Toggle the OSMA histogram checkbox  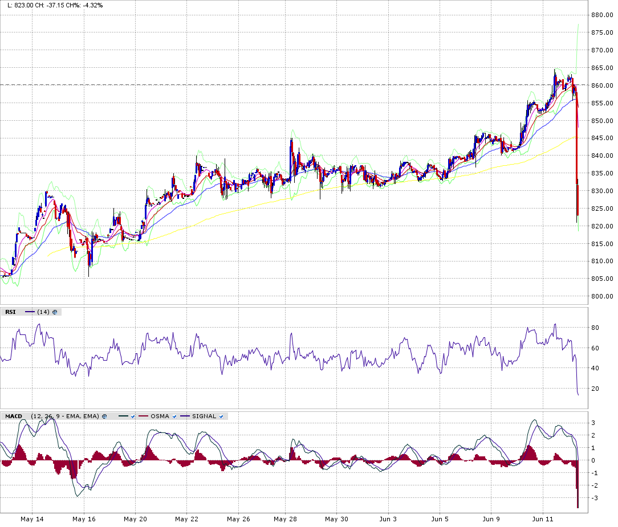click(x=174, y=416)
